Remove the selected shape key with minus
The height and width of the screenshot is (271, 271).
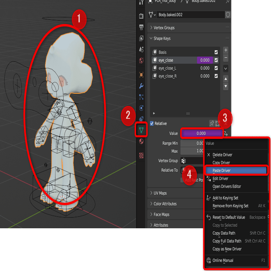pyautogui.click(x=226, y=58)
